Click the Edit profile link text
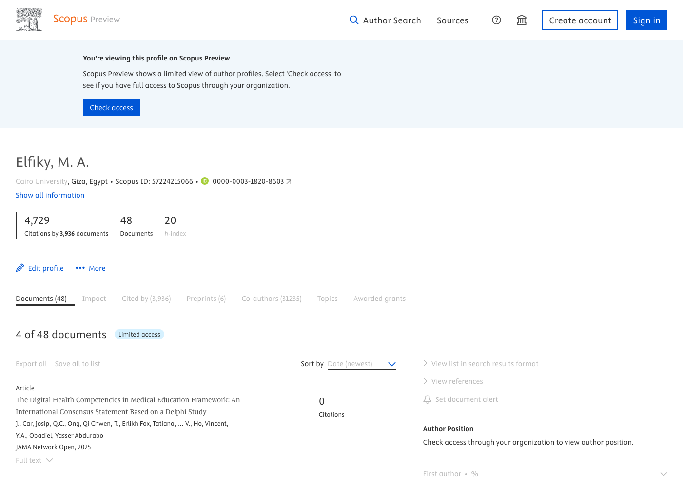This screenshot has width=683, height=478. point(46,268)
